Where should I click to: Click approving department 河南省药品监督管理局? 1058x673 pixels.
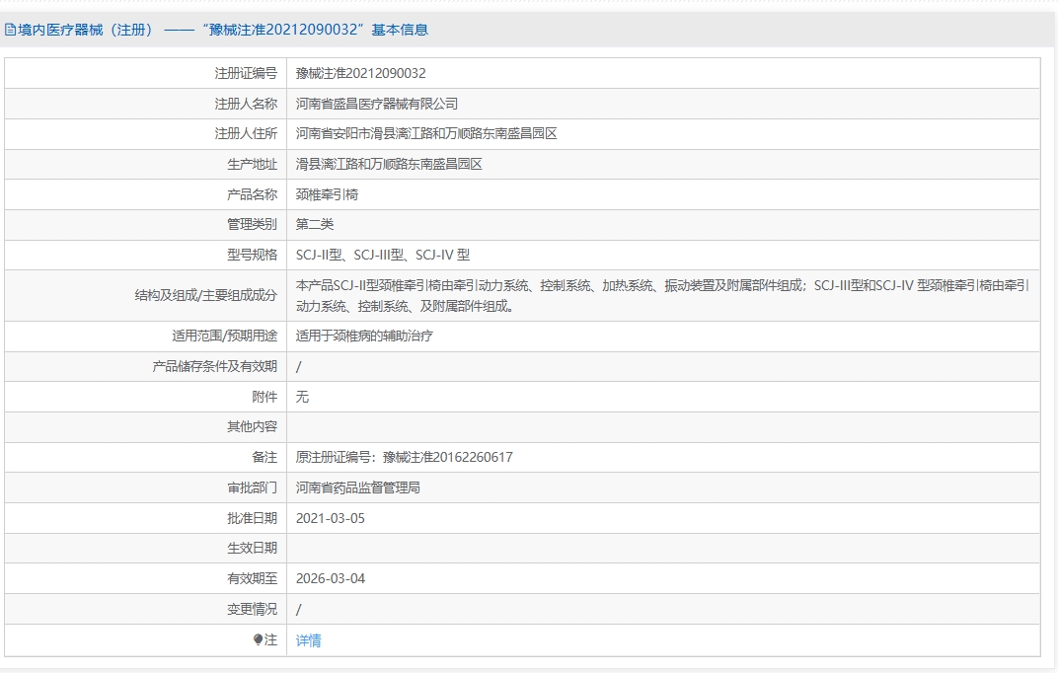[x=357, y=487]
